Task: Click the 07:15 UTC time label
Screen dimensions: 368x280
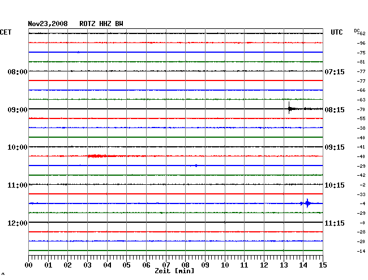Action: tap(335, 71)
